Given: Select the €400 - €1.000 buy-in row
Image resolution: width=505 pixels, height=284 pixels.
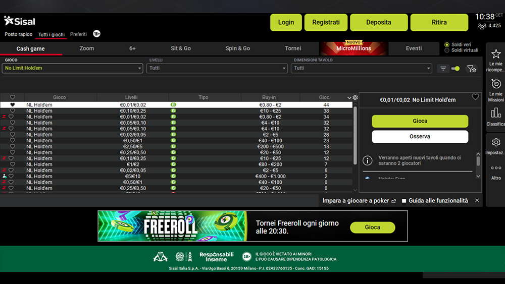Looking at the screenshot, I should 176,176.
